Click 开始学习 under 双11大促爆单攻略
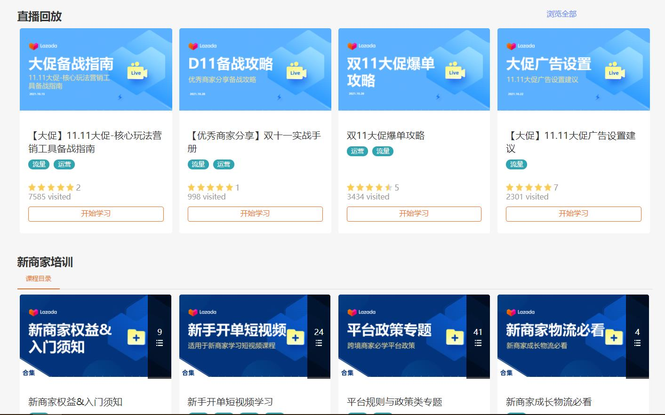This screenshot has height=415, width=665. click(414, 214)
